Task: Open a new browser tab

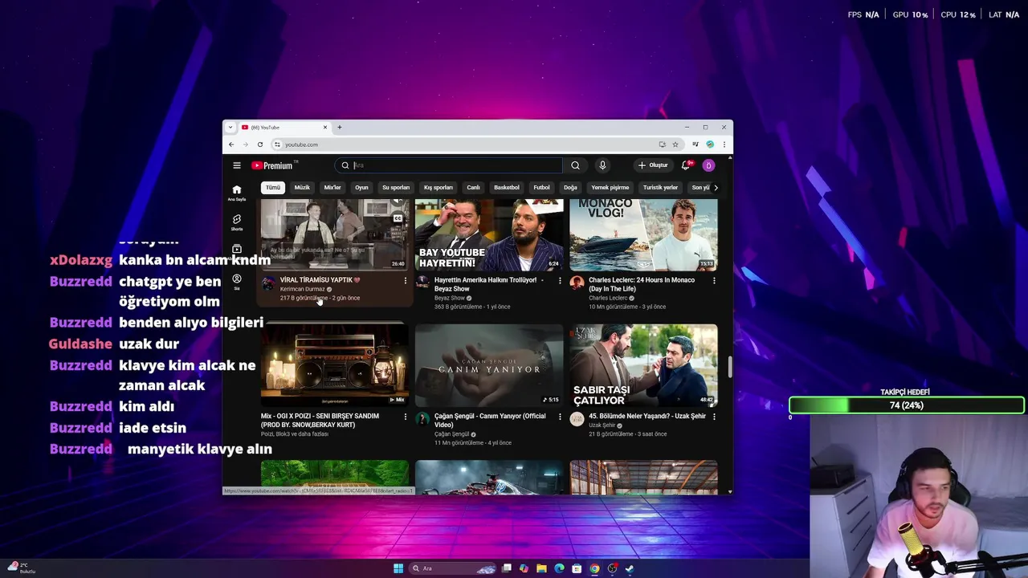Action: point(339,127)
